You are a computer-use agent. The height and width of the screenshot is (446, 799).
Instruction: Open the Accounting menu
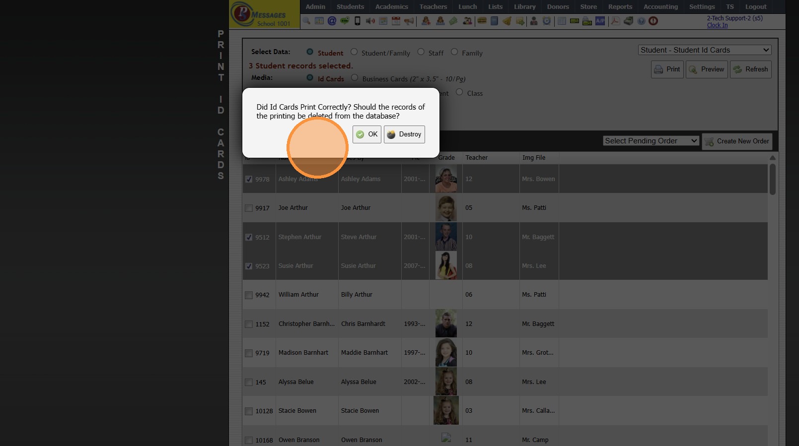click(660, 7)
